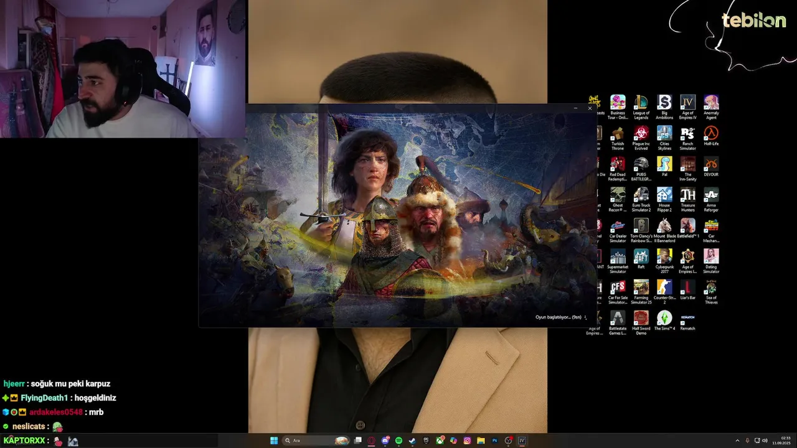Open Ranch Simulator desktop icon
Screen dimensions: 797x448
(687, 138)
